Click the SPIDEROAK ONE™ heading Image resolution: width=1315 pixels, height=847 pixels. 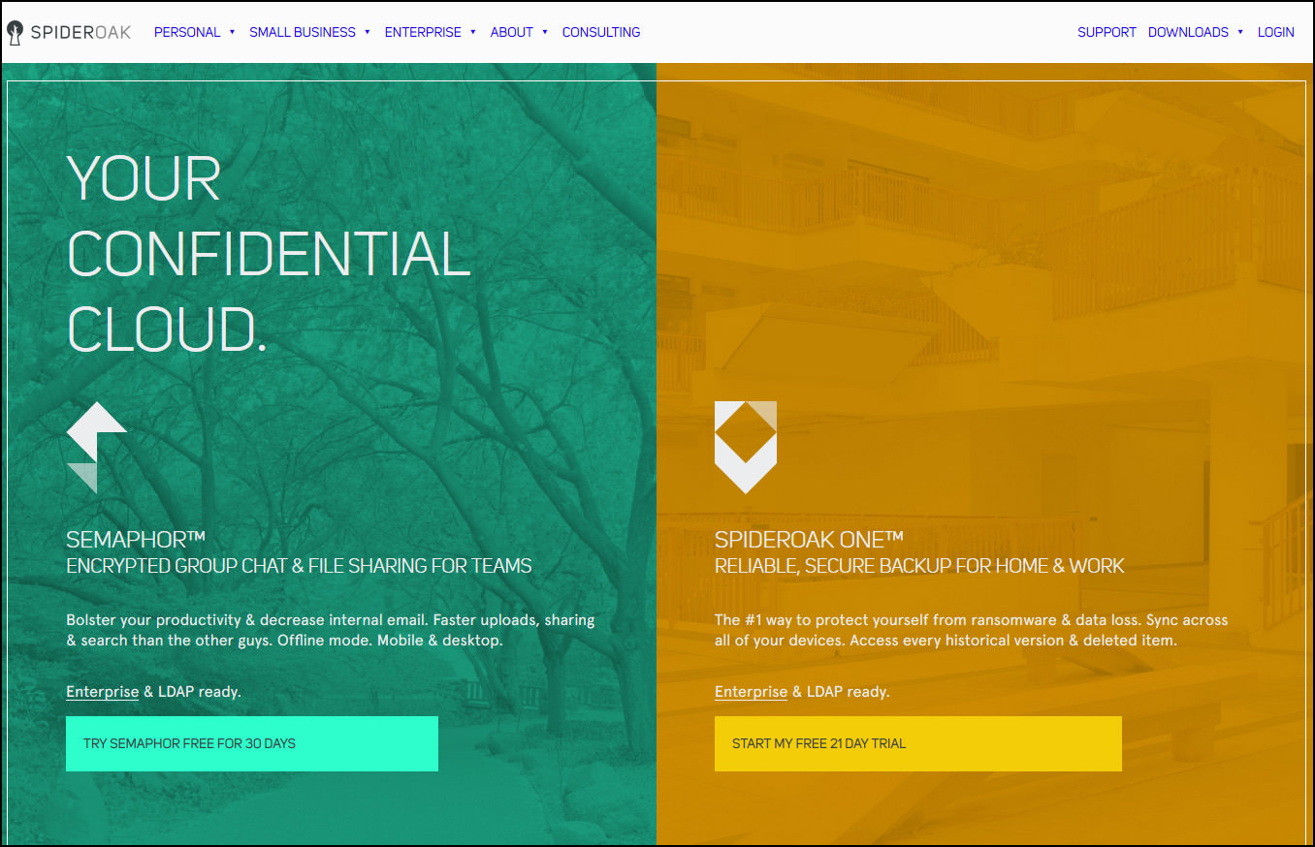pos(810,539)
